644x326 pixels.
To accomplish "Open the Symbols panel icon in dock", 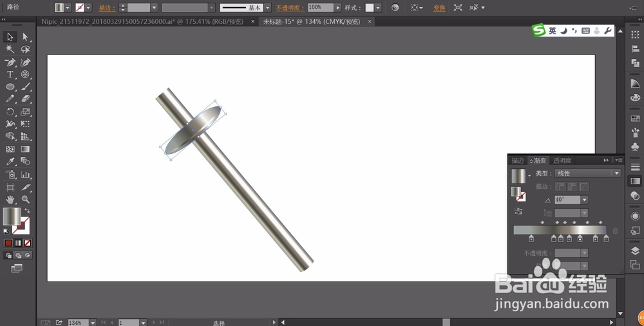I will tap(635, 146).
